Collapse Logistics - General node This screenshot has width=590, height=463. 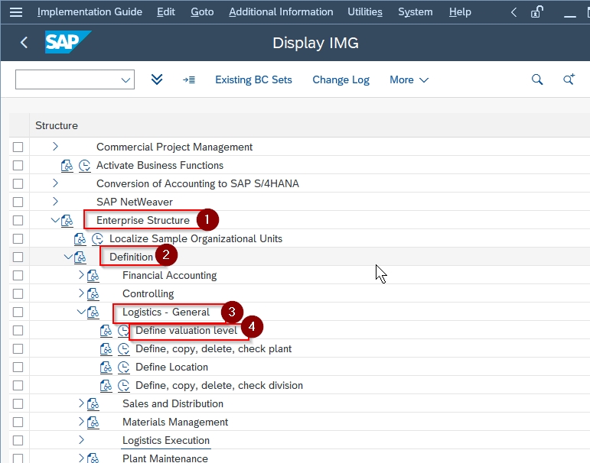pyautogui.click(x=81, y=312)
